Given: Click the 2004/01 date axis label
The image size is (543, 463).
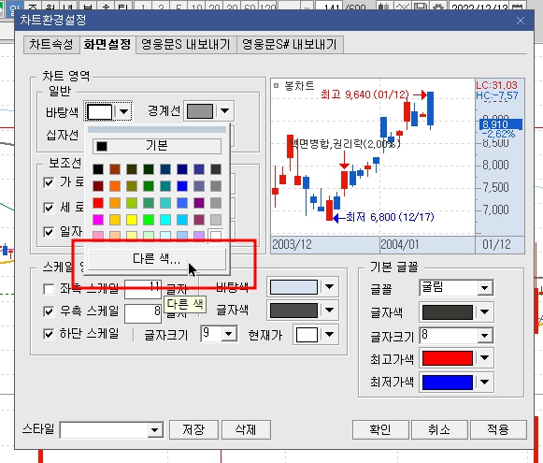Looking at the screenshot, I should coord(400,245).
